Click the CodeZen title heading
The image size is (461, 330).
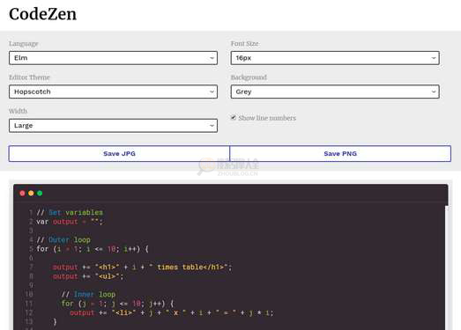click(x=43, y=14)
